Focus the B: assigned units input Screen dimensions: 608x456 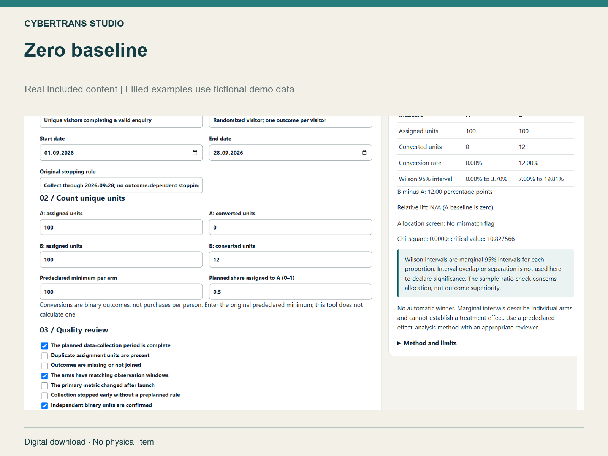pyautogui.click(x=121, y=260)
